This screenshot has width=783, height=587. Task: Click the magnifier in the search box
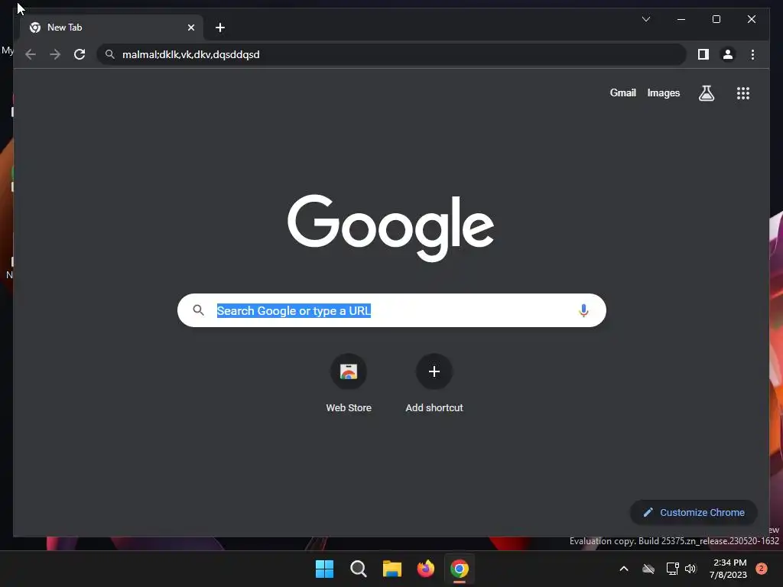point(198,310)
